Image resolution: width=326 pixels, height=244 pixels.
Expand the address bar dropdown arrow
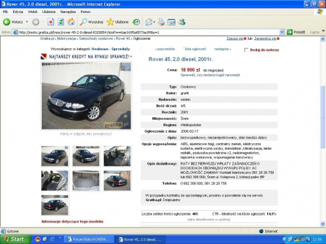pos(282,33)
